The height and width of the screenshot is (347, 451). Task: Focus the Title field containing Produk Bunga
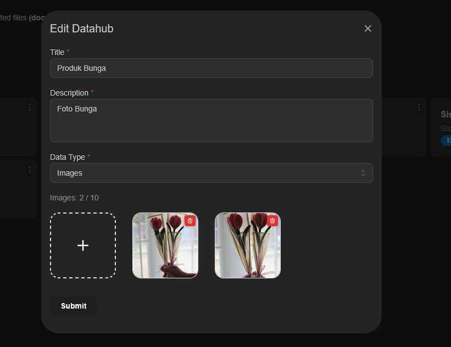[211, 68]
